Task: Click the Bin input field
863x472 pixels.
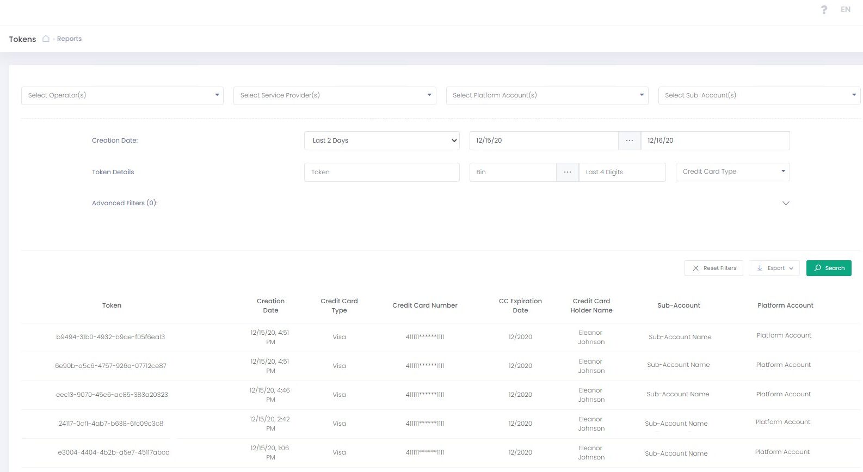Action: tap(513, 172)
